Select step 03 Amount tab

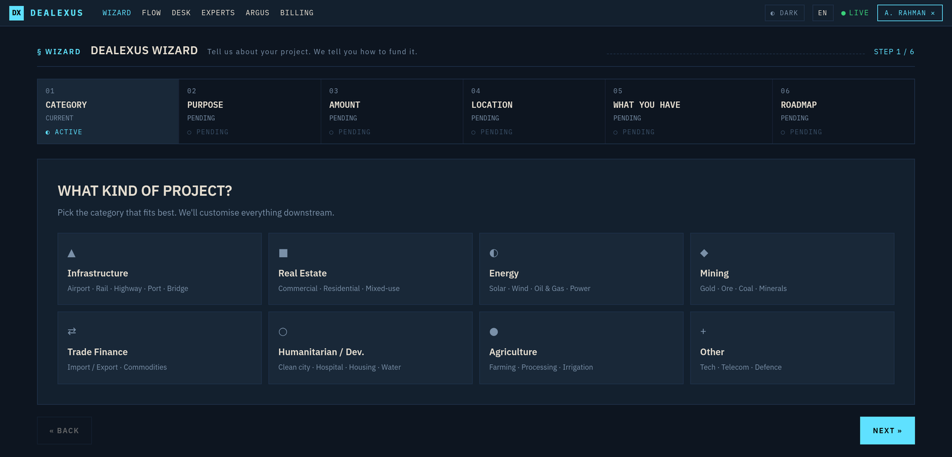tap(392, 111)
